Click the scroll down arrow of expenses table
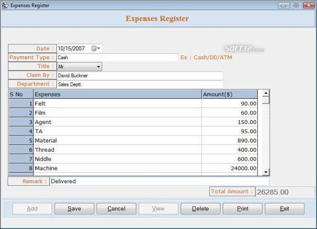The image size is (317, 229). [265, 172]
